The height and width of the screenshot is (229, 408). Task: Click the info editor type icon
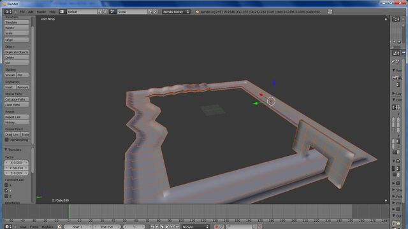(8, 11)
